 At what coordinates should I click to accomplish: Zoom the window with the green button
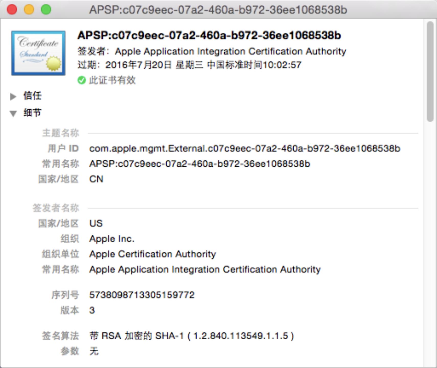[x=46, y=10]
